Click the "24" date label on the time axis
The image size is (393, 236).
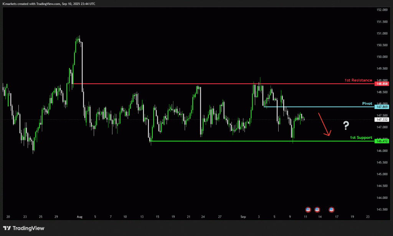(x=203, y=217)
